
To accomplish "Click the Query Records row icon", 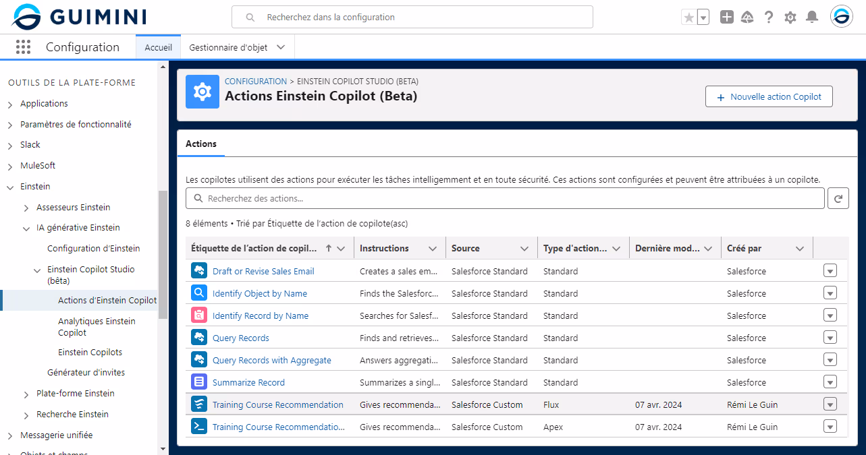I will pos(198,338).
